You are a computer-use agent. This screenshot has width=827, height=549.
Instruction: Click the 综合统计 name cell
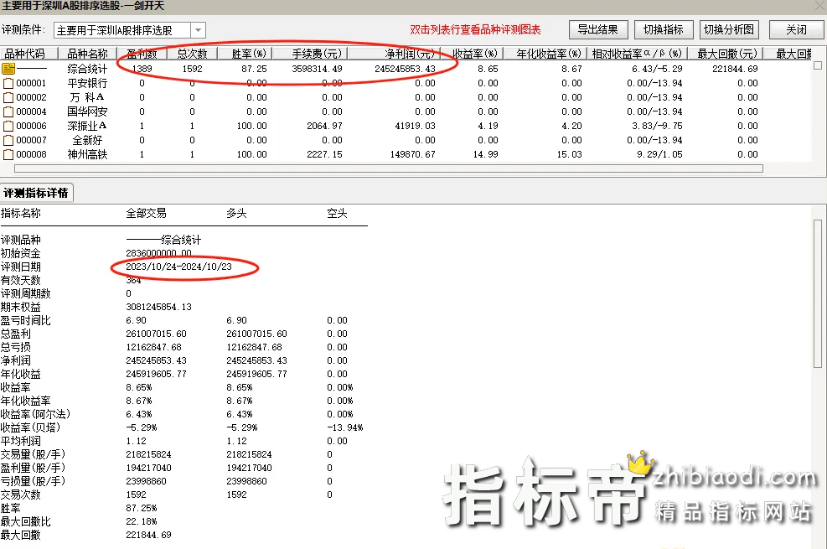click(87, 69)
